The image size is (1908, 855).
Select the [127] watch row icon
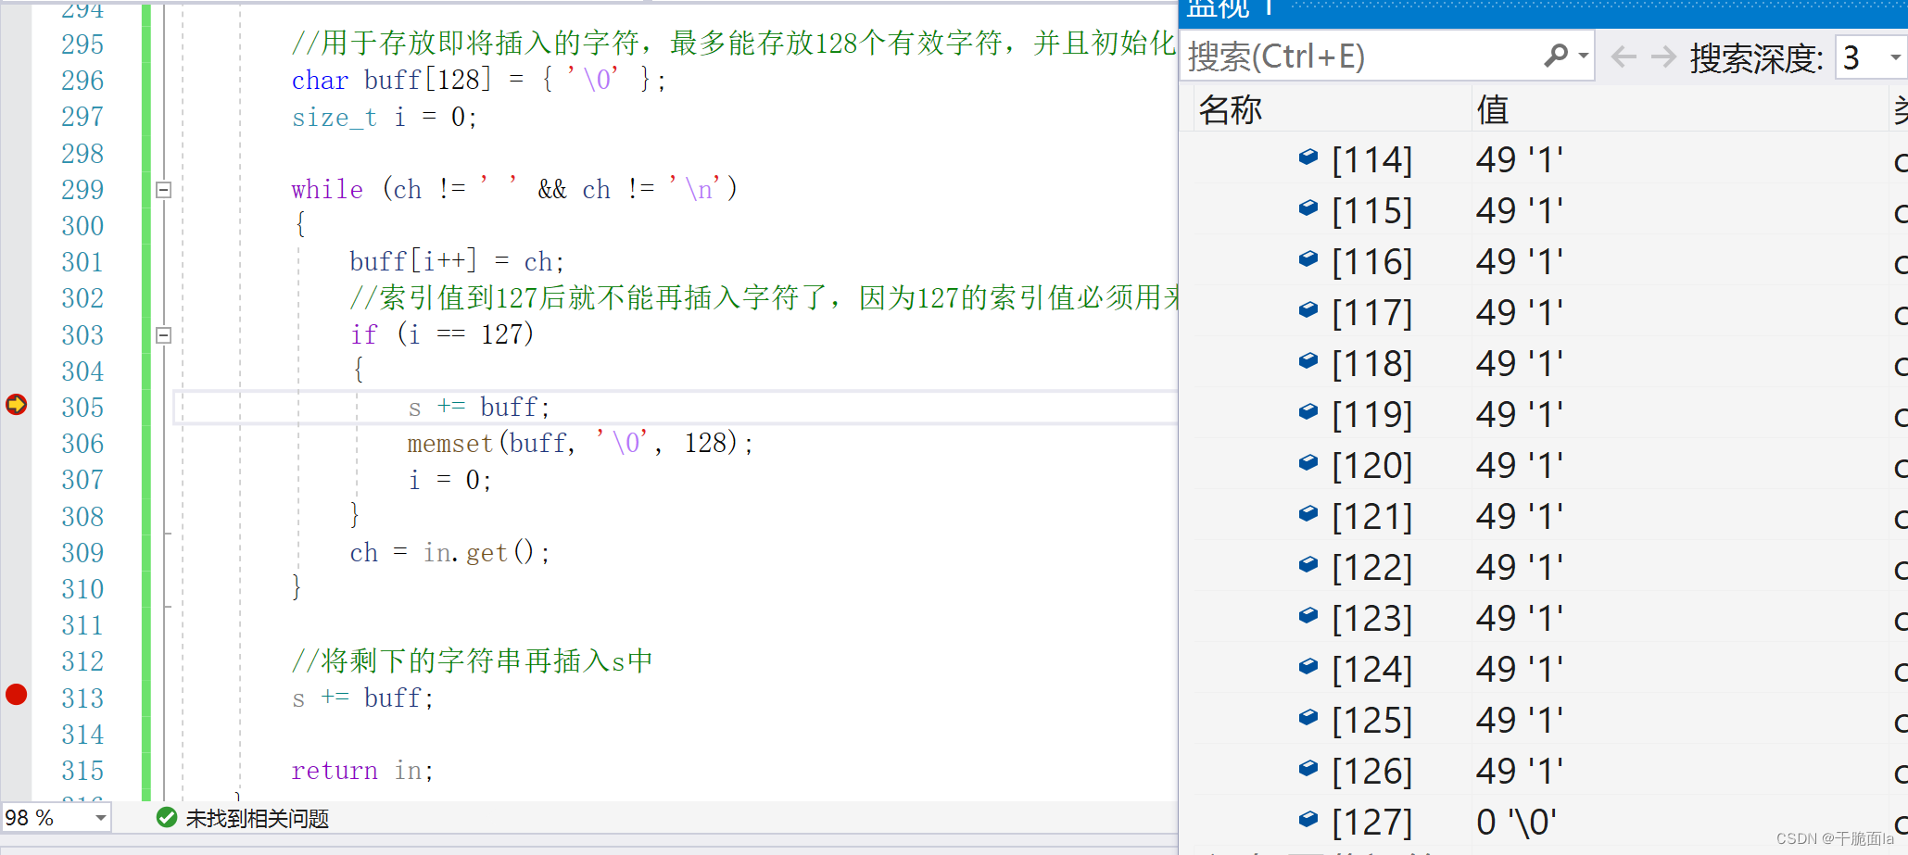[x=1308, y=819]
